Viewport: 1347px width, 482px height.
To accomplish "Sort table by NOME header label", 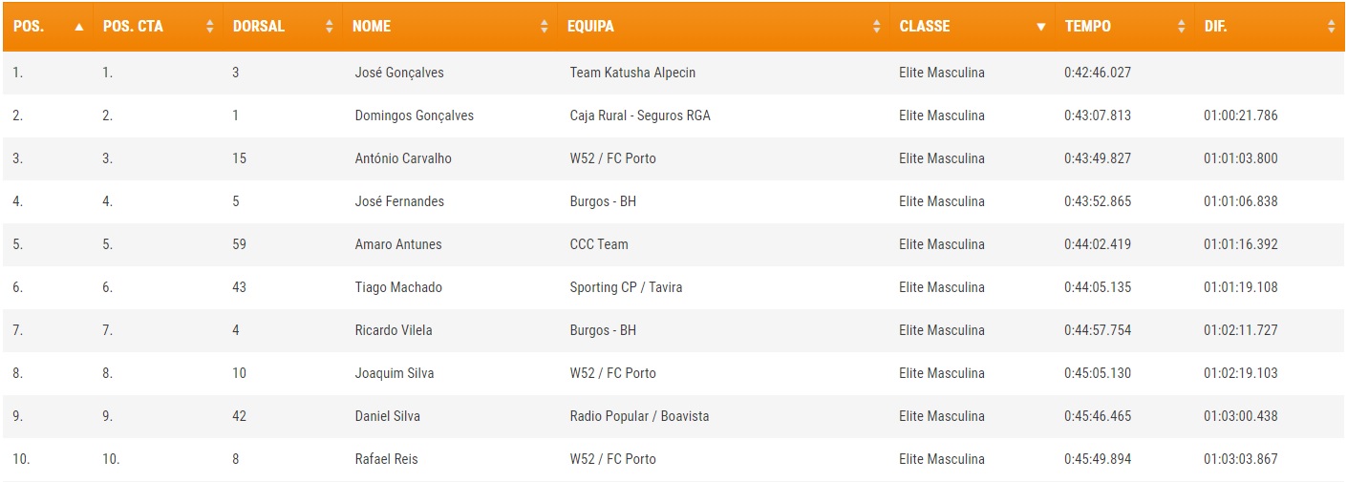I will coord(372,27).
